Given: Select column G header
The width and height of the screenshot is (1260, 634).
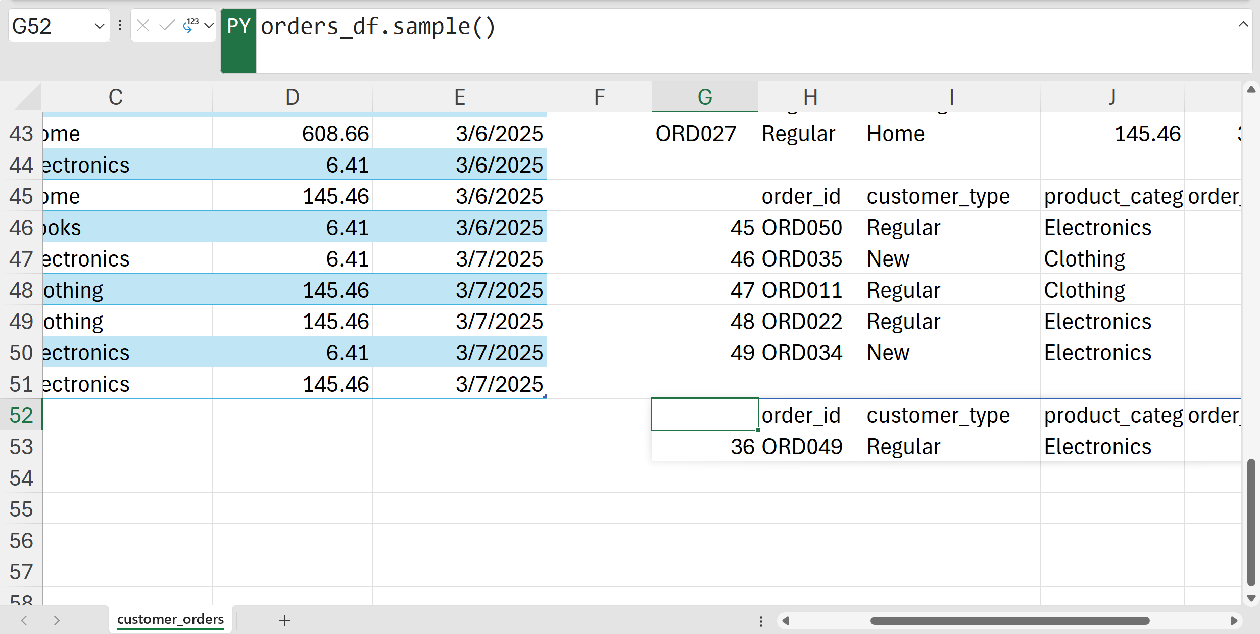Looking at the screenshot, I should (x=704, y=97).
